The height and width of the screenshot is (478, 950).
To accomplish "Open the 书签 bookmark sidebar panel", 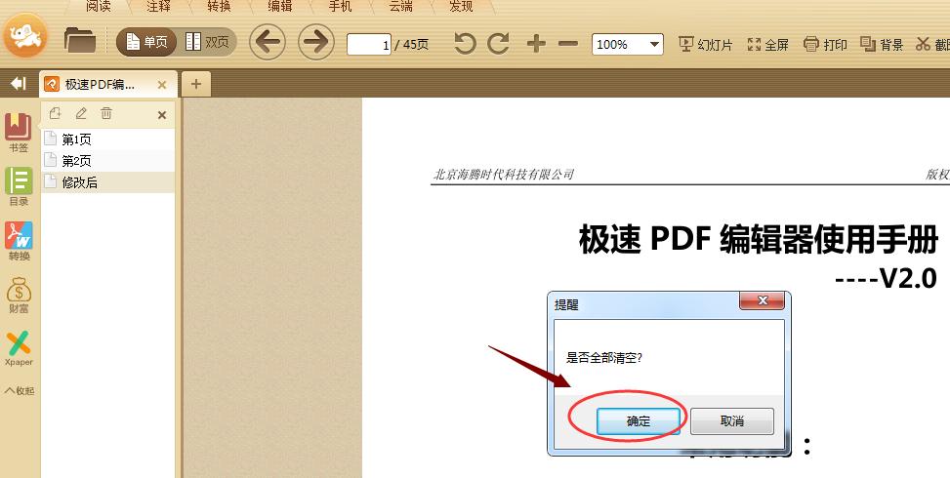I will pos(19,133).
